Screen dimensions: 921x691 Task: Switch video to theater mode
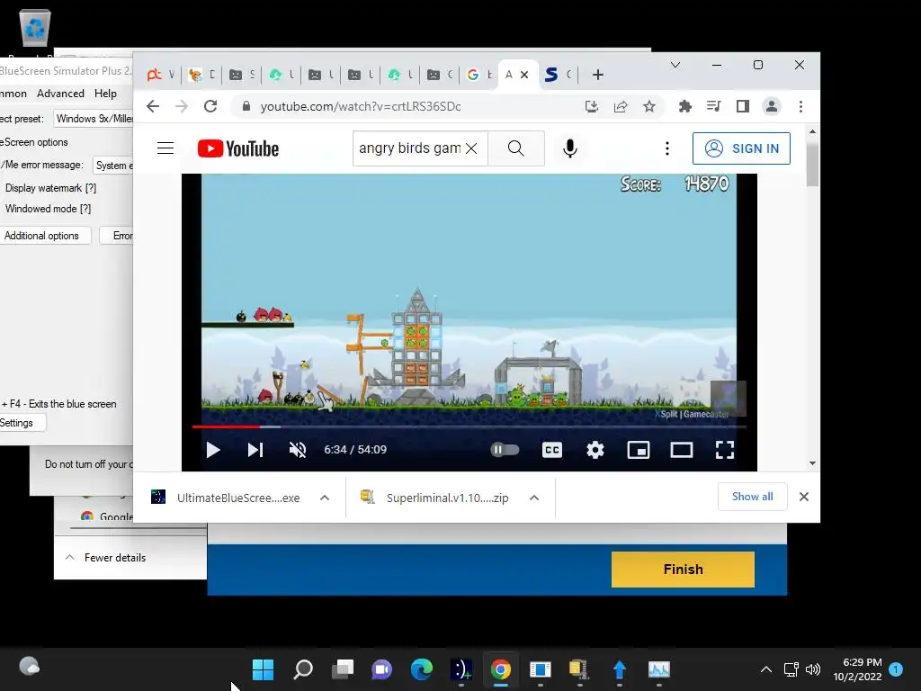(x=682, y=450)
